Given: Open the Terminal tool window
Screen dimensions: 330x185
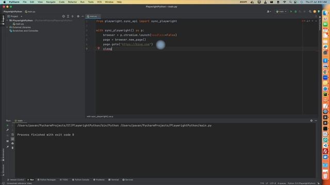Looking at the screenshot, I should coord(113,180).
